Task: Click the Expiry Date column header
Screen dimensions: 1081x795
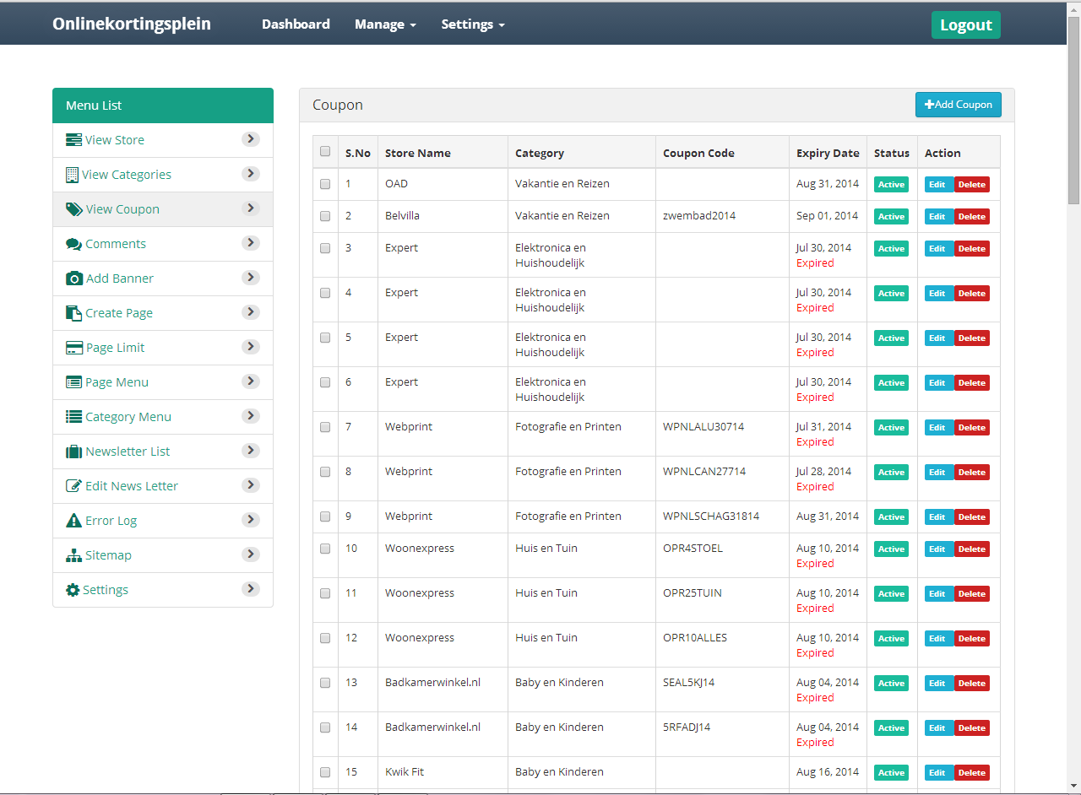Action: click(828, 153)
